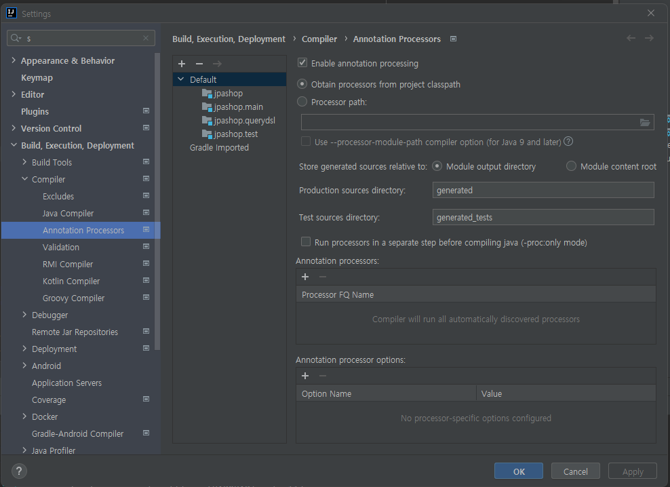
Task: Select Obtain processors from project classpath
Action: pyautogui.click(x=302, y=84)
